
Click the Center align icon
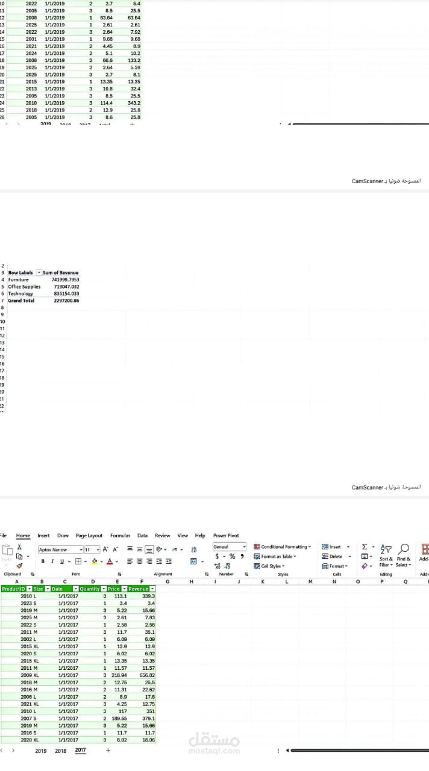pos(139,561)
